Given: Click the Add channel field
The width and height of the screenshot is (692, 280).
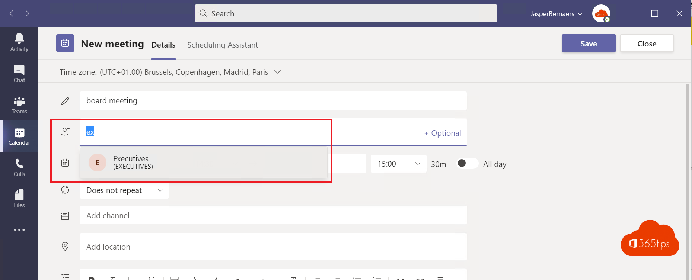Looking at the screenshot, I should (273, 215).
